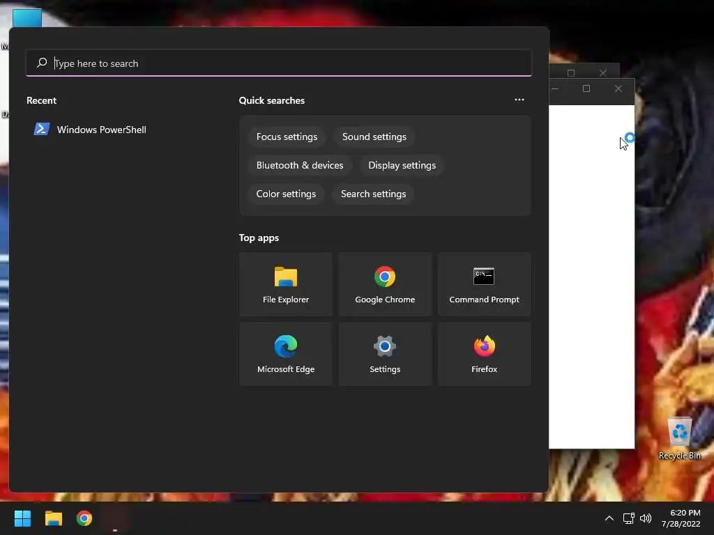714x535 pixels.
Task: Open the Quick searches more options menu
Action: click(x=519, y=100)
